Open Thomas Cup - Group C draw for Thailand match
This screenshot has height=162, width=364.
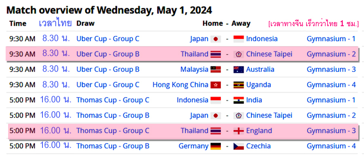pyautogui.click(x=113, y=131)
